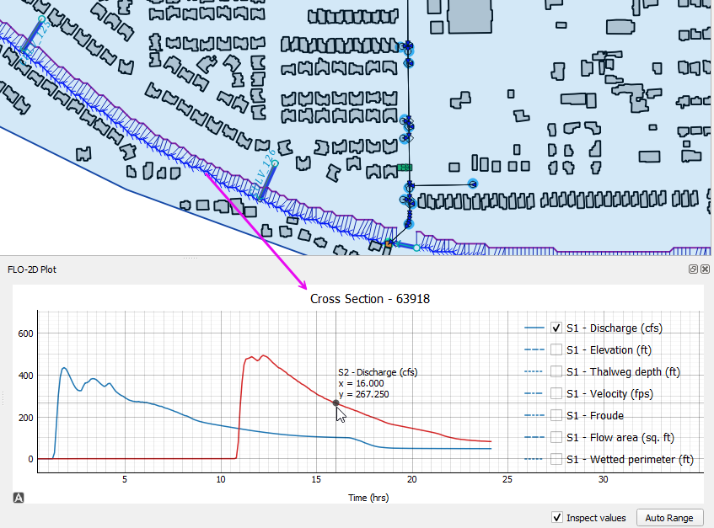714x528 pixels.
Task: Select the isolated blue node right of pipe
Action: coord(473,184)
